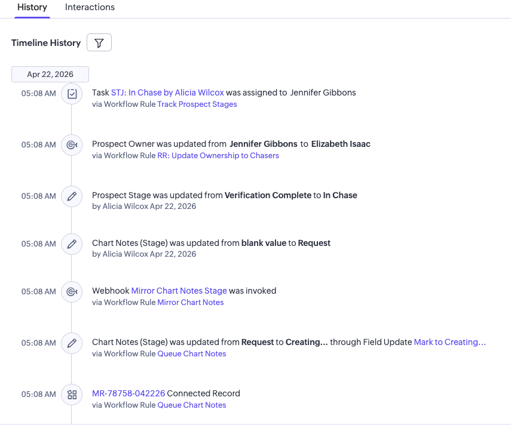This screenshot has height=425, width=511.
Task: Open the Mirror Chart Notes Stage webhook
Action: pyautogui.click(x=179, y=291)
